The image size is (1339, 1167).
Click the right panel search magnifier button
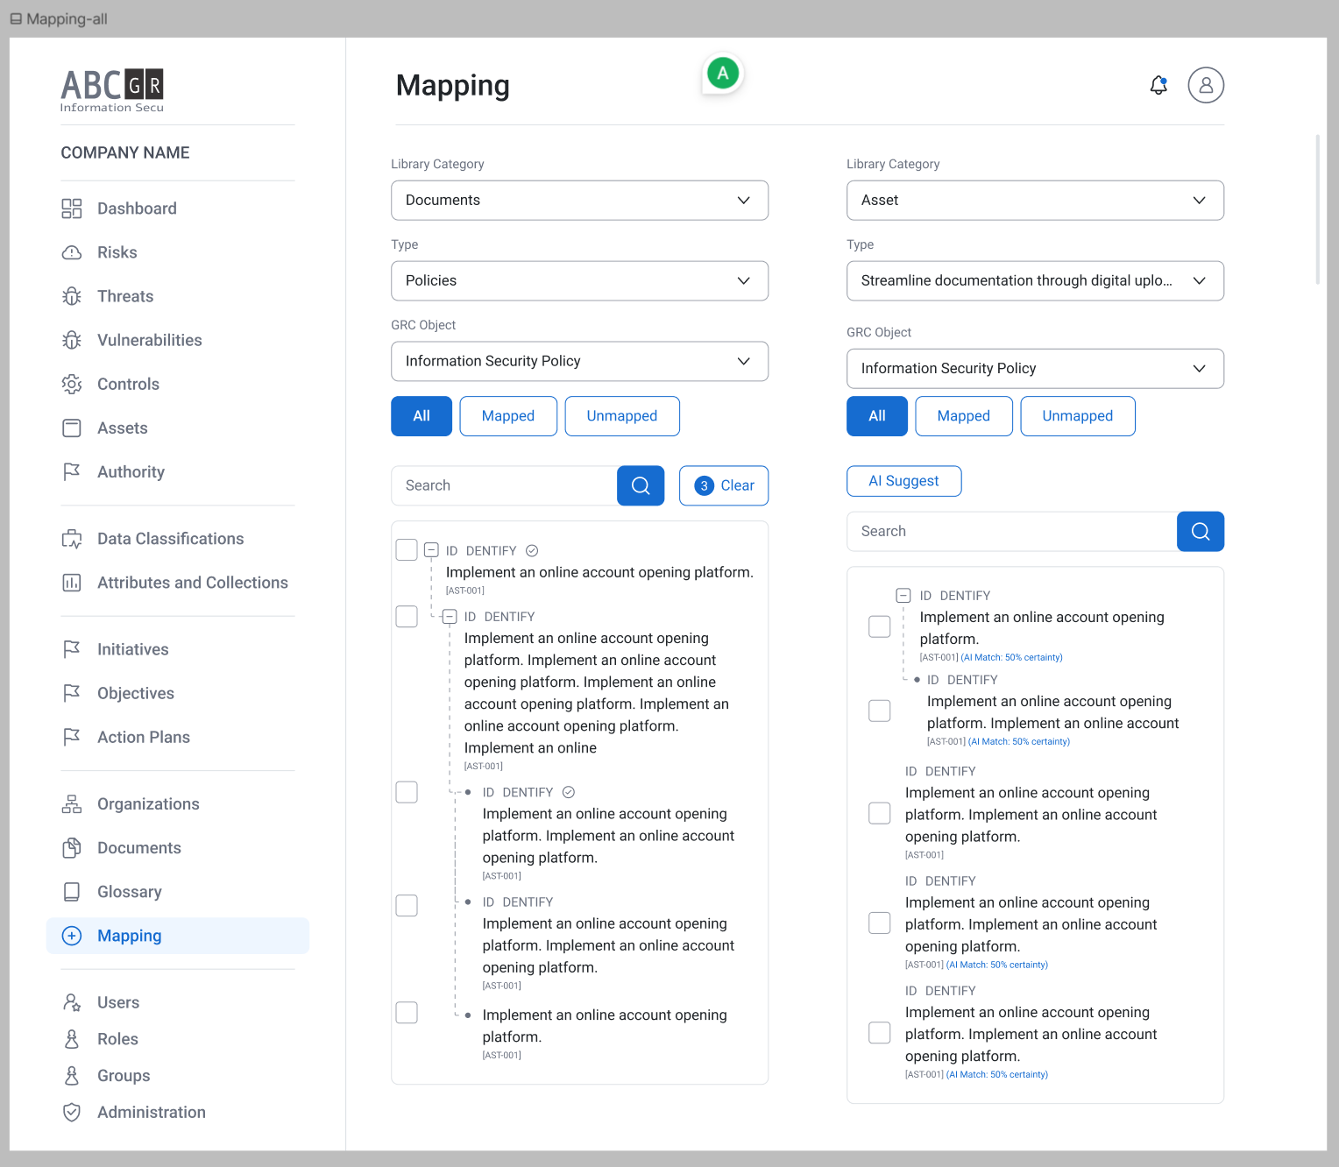click(1200, 531)
